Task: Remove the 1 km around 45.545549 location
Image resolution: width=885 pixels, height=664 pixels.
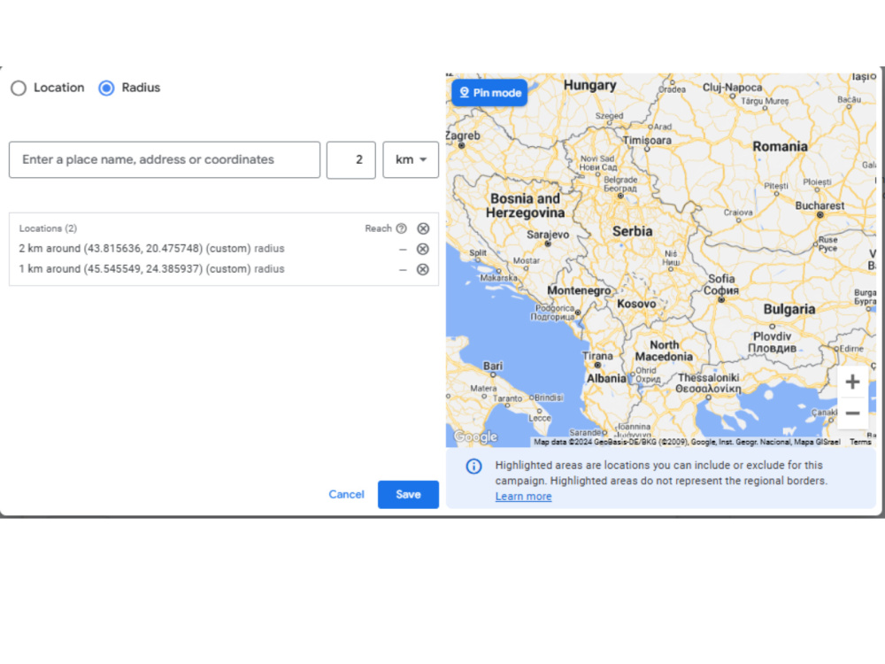Action: pos(423,269)
